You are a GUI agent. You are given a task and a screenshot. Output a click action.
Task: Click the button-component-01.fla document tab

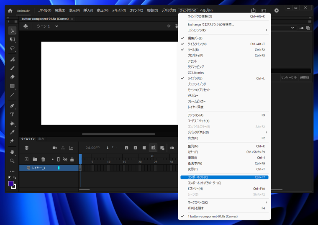(45, 19)
